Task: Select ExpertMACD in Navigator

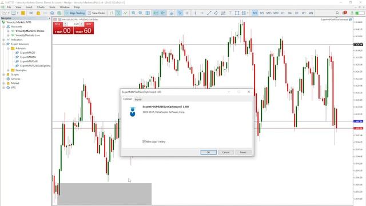Action: 27,53
